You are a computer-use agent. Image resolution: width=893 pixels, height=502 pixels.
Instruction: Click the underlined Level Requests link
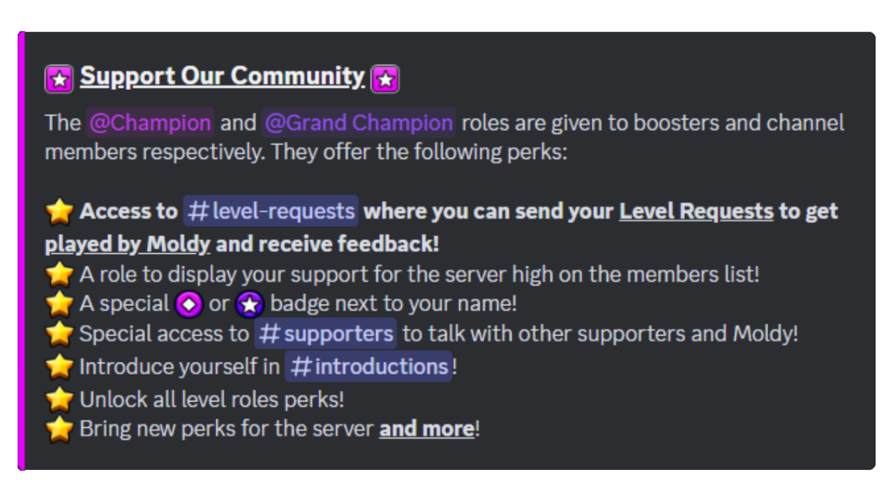[x=696, y=211]
